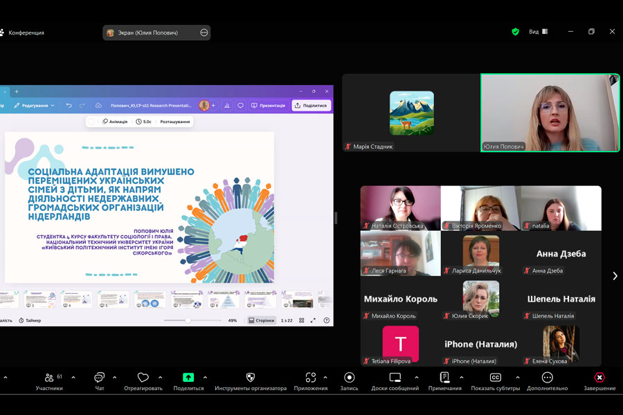Open the Редагування dropdown in Canva
This screenshot has width=623, height=415.
coord(35,105)
